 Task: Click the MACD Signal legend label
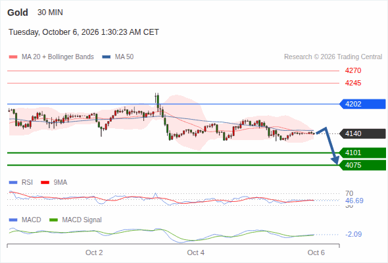[x=82, y=220]
